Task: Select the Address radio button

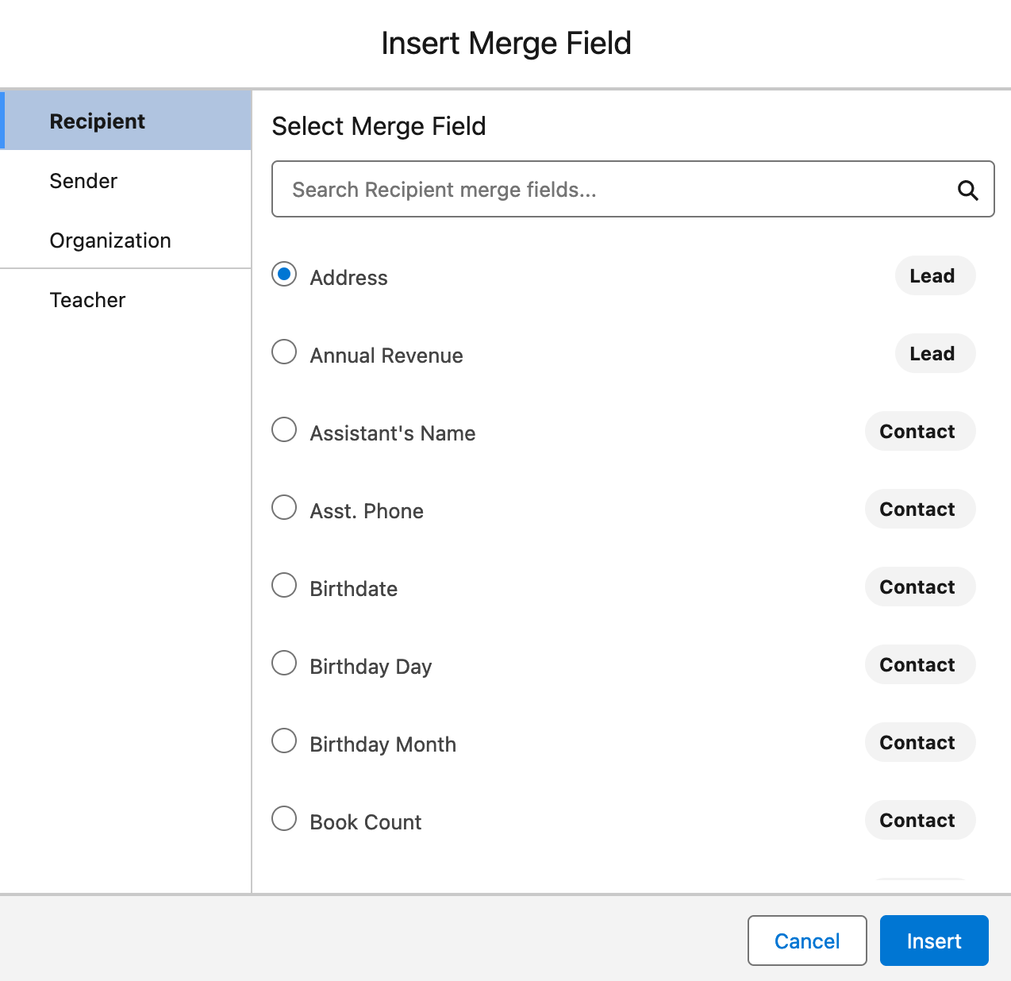Action: [x=284, y=275]
